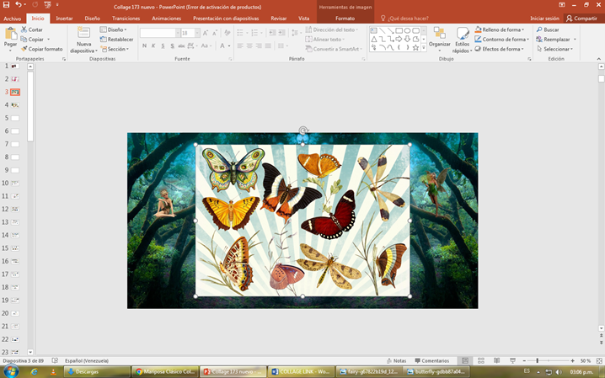The height and width of the screenshot is (378, 605).
Task: Click the Copiar formato brush
Action: point(24,49)
